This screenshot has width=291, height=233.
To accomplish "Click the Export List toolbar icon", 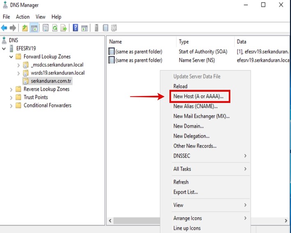I will pos(64,28).
